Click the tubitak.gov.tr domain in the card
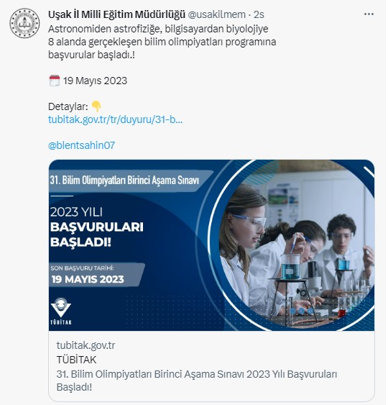The width and height of the screenshot is (388, 405). coord(86,345)
